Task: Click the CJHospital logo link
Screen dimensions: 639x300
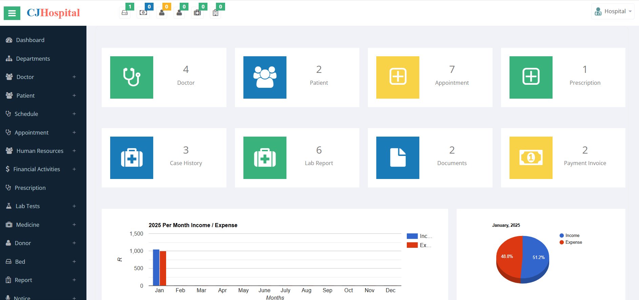Action: point(53,13)
